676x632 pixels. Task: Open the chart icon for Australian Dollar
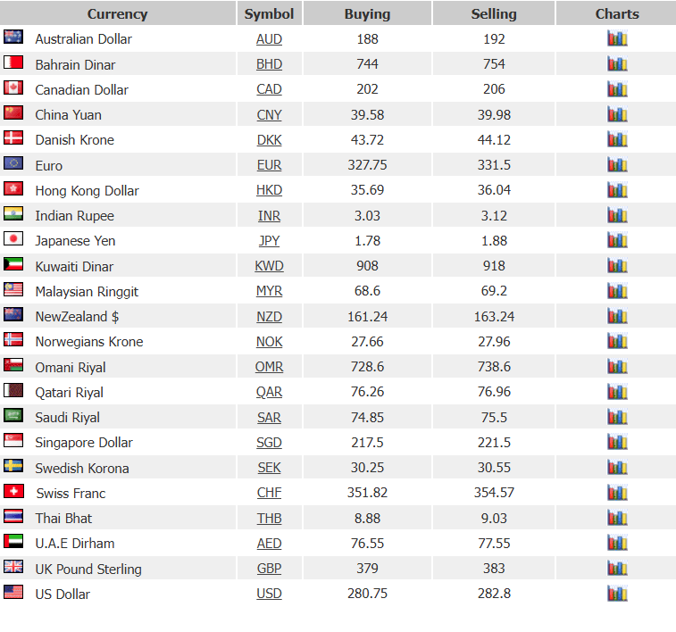tap(617, 38)
